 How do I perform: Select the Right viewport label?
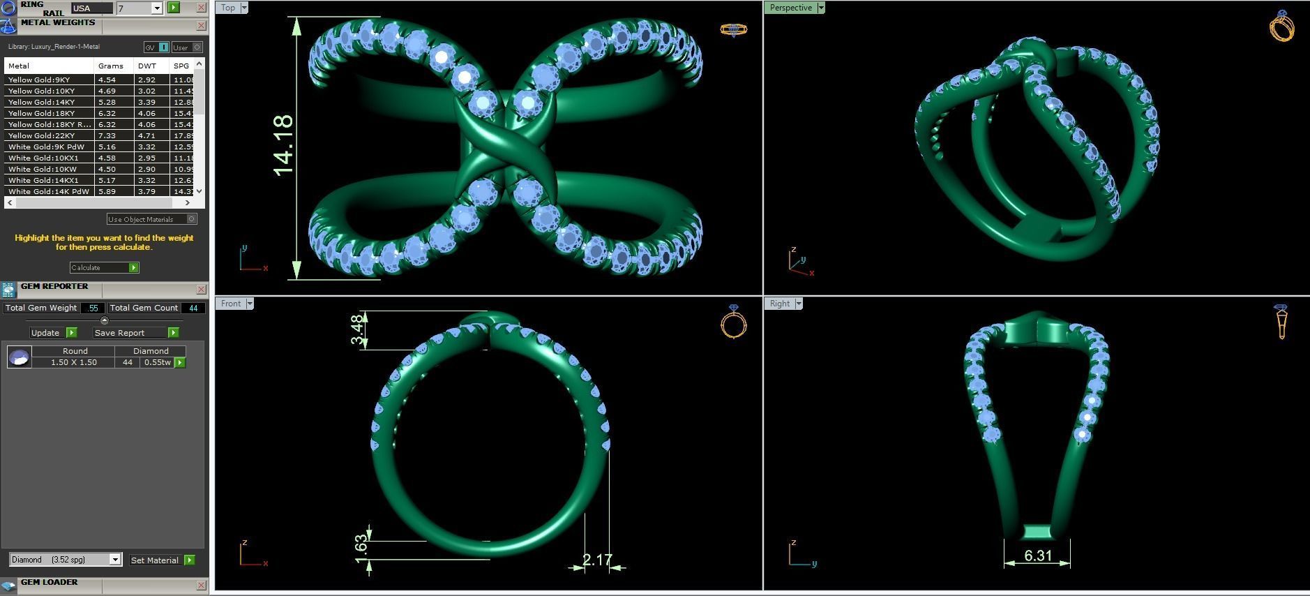(780, 304)
